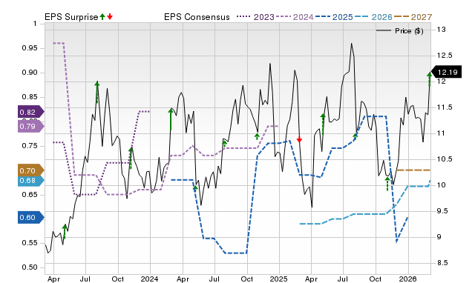Click the green surprise arrow at the August 2023 peak

tap(97, 92)
